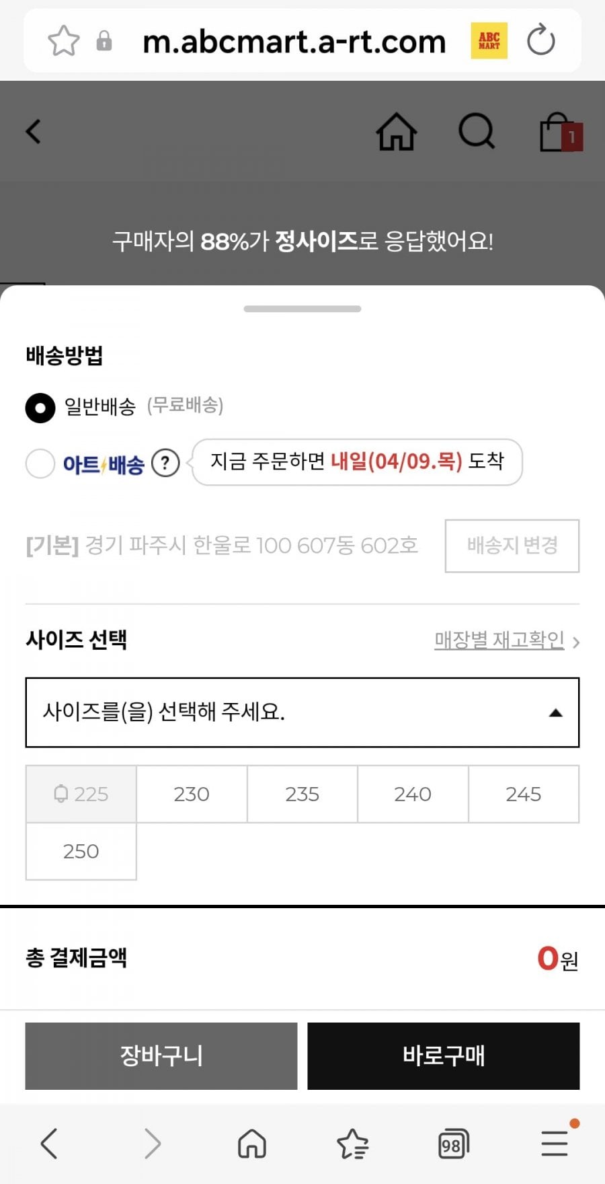605x1184 pixels.
Task: Tap the bookmark star in address bar
Action: tap(64, 41)
